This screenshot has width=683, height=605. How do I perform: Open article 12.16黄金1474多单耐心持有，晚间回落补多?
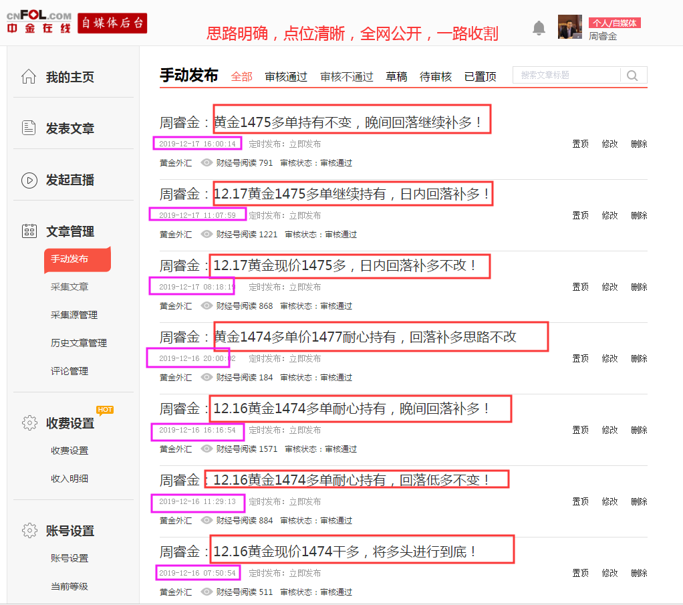pyautogui.click(x=324, y=408)
